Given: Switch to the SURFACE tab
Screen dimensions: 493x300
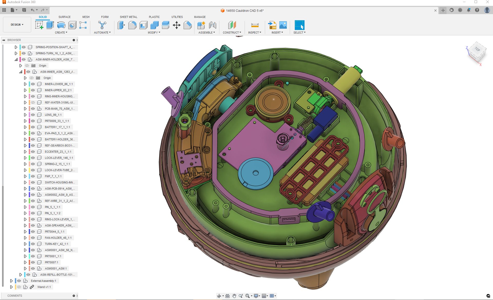Looking at the screenshot, I should tap(64, 17).
